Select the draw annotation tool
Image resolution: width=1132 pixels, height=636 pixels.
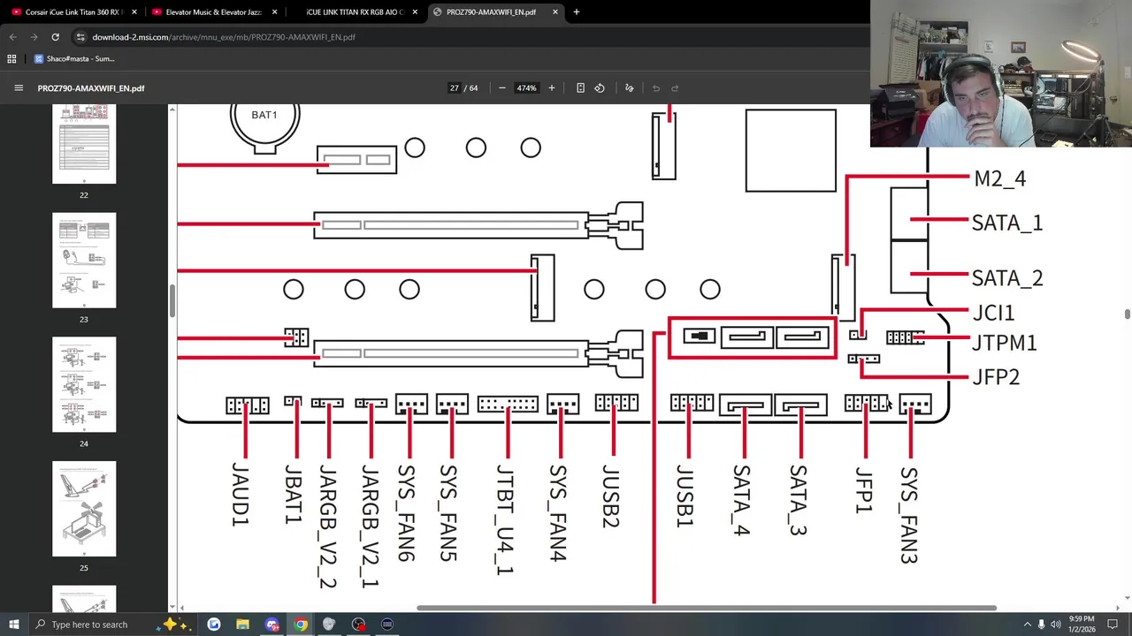(630, 88)
